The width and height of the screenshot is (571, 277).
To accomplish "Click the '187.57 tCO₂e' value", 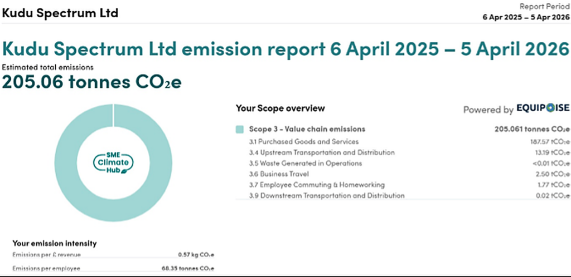I will click(x=549, y=142).
